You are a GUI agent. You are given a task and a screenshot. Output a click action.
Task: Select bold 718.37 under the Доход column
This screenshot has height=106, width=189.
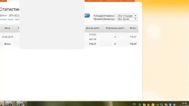(x=92, y=44)
